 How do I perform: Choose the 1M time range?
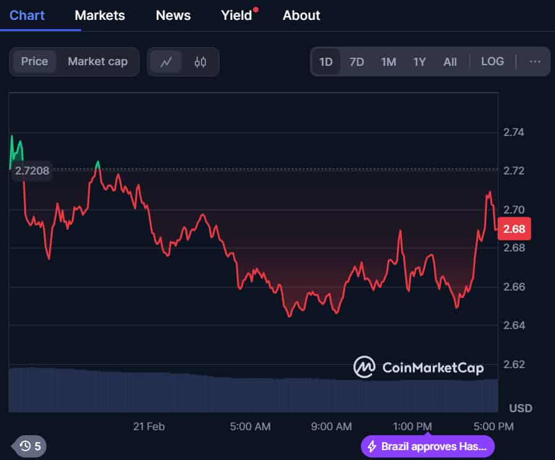coord(388,61)
